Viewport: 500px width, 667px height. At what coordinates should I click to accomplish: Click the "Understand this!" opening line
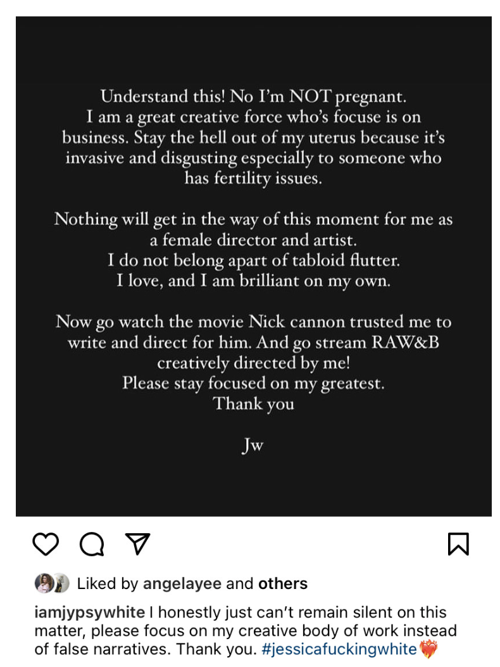coord(163,96)
